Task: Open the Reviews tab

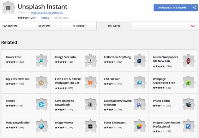Action: pyautogui.click(x=45, y=26)
